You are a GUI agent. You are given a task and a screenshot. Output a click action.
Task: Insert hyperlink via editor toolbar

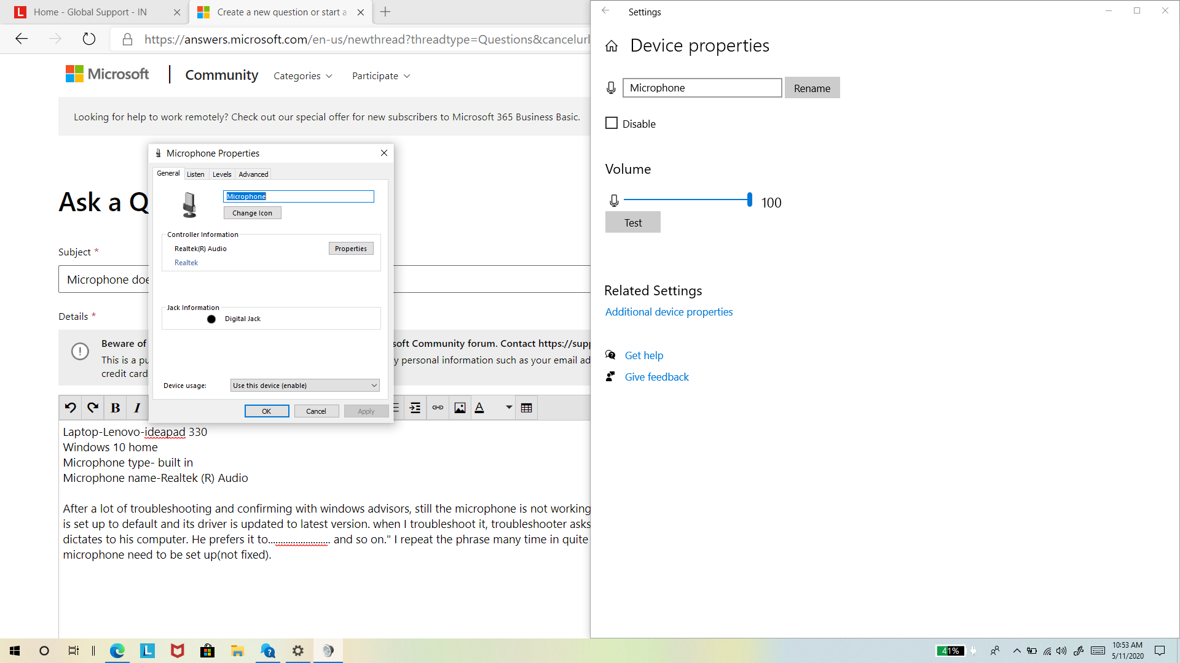click(438, 408)
